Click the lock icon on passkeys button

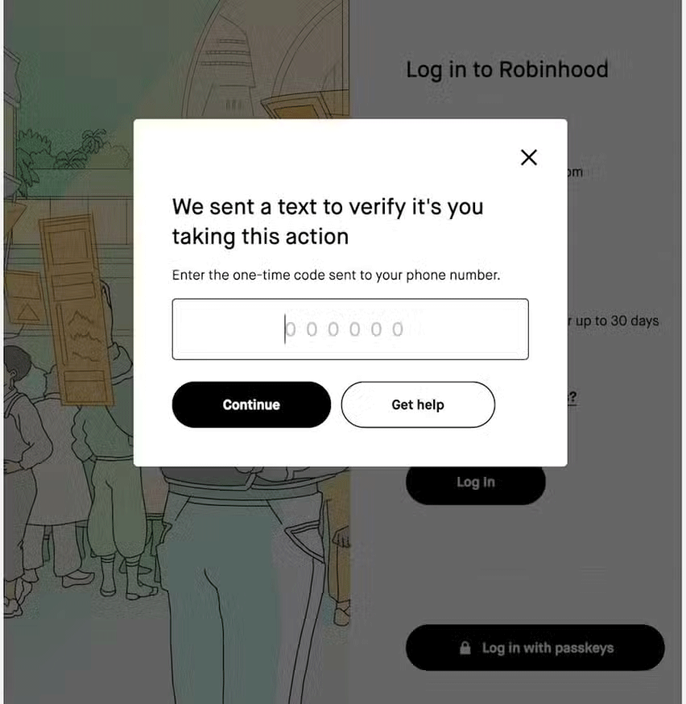click(x=465, y=648)
